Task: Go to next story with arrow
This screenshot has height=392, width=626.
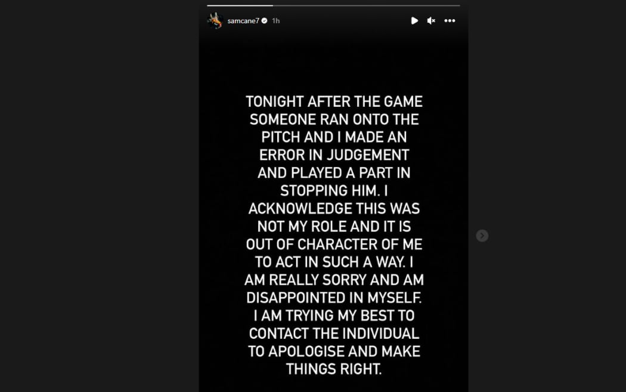Action: 482,236
